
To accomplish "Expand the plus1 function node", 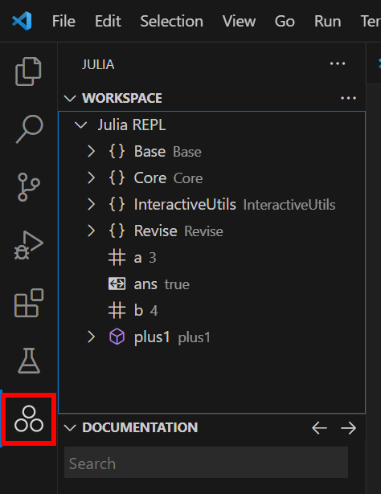I will (x=92, y=337).
